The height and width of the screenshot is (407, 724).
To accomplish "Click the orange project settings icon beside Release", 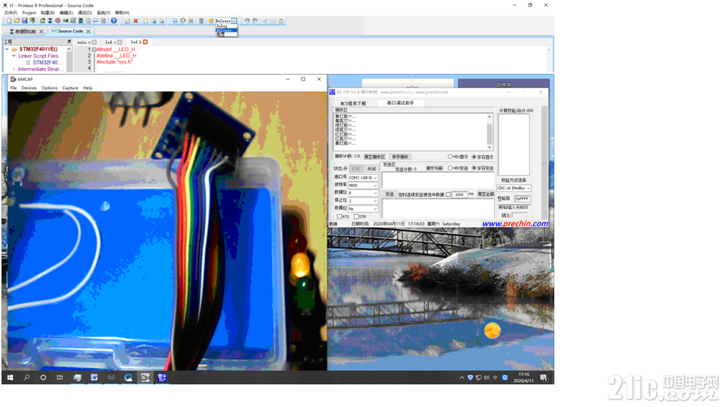I will (x=211, y=21).
